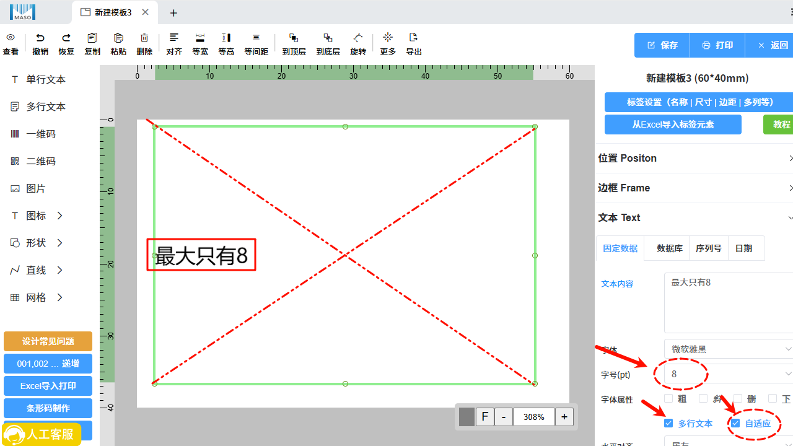Copy element using 复制 icon
793x446 pixels.
[92, 38]
